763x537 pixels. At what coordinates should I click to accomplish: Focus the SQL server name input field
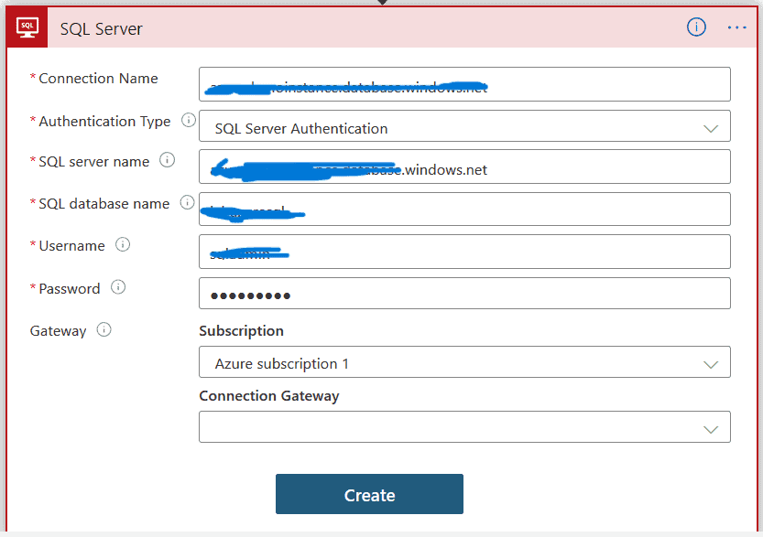click(464, 166)
